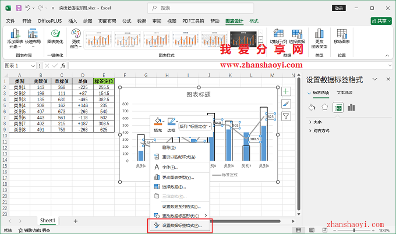Image resolution: width=396 pixels, height=234 pixels.
Task: Expand the Alignment section in pane
Action: coord(319,131)
